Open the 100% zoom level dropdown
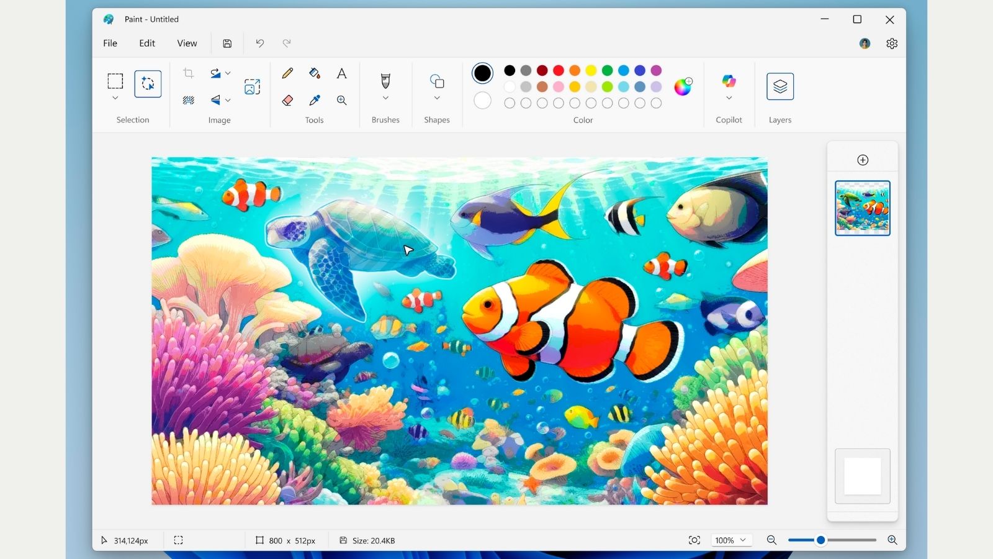 pyautogui.click(x=730, y=540)
